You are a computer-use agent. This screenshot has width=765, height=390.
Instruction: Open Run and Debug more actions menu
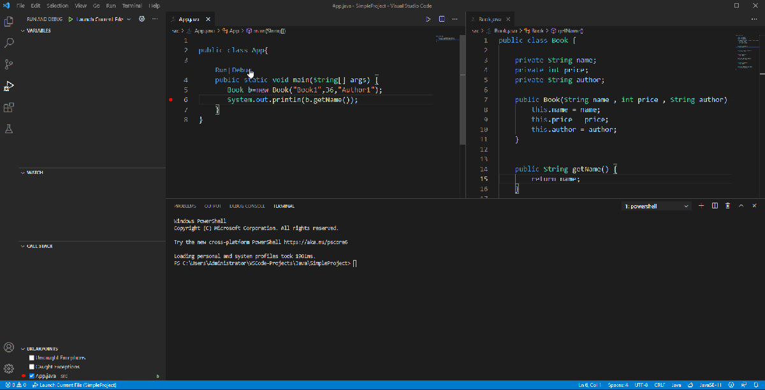155,19
